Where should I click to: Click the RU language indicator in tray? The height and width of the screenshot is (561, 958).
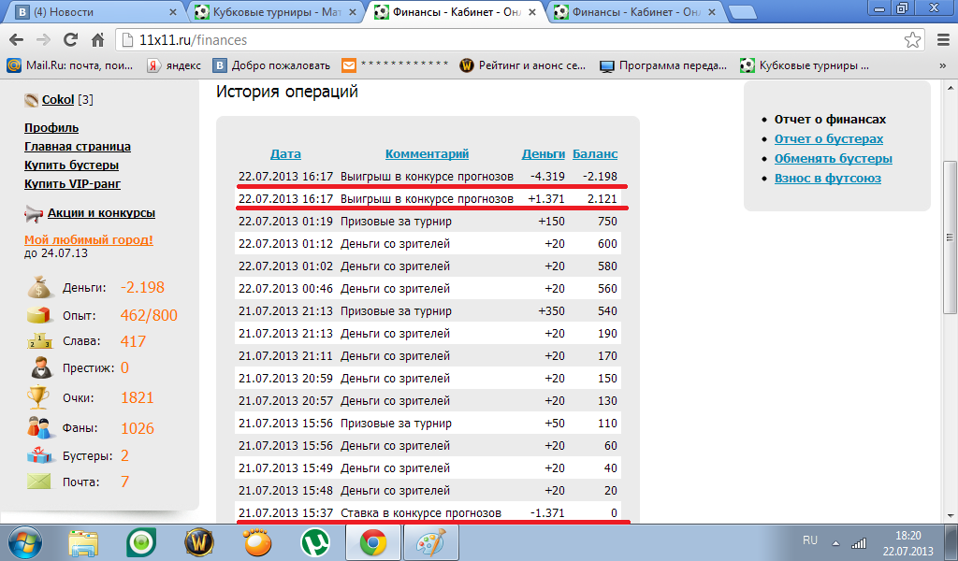[810, 540]
